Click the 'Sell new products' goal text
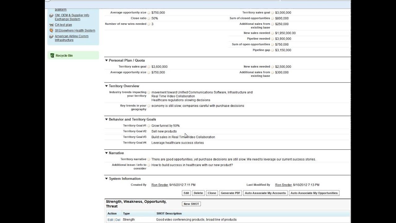 [164, 131]
